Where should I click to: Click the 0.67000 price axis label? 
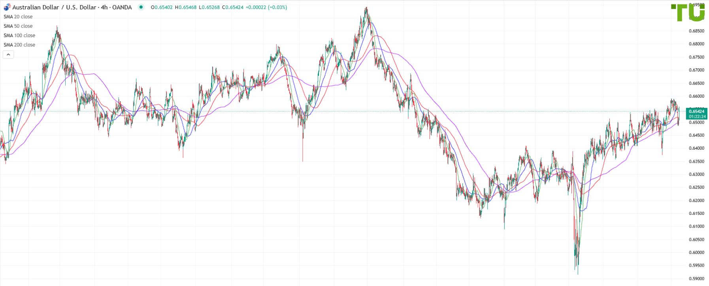(697, 70)
